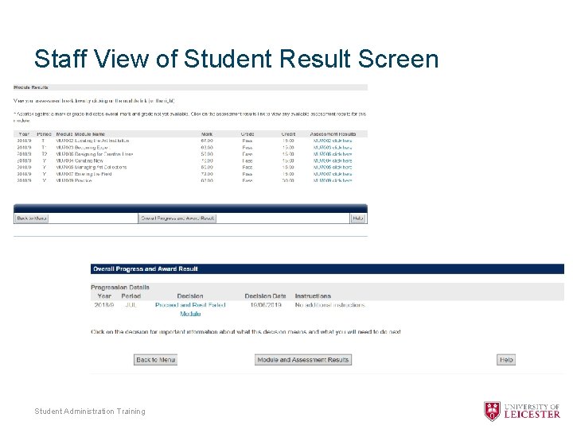The height and width of the screenshot is (429, 573).
Task: Select the Managing Art Collections module name
Action: pyautogui.click(x=100, y=168)
